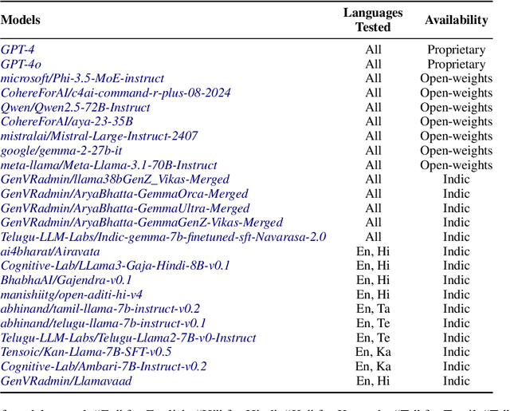Screen dimensions: 510x411
Task: Open ai4bharat/Airavata link
Action: pyautogui.click(x=50, y=251)
